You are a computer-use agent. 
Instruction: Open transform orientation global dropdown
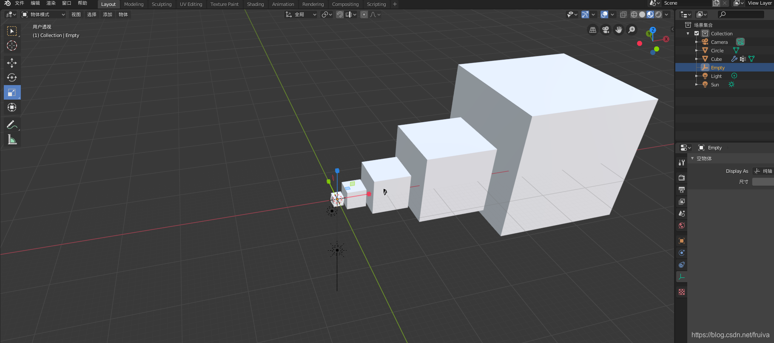(x=301, y=14)
